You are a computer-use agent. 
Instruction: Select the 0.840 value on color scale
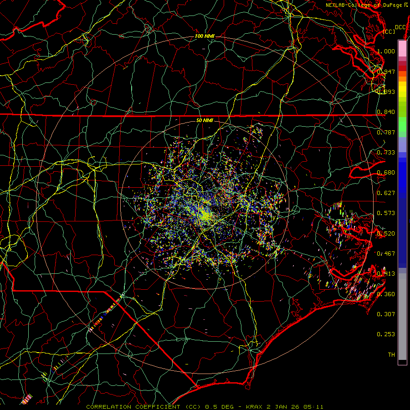pos(386,112)
